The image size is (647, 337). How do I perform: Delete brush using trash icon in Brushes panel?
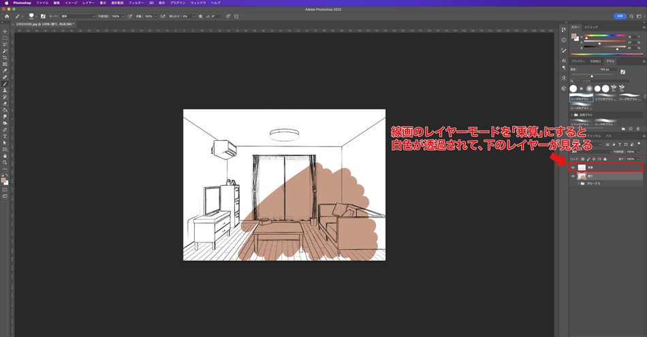click(x=638, y=129)
